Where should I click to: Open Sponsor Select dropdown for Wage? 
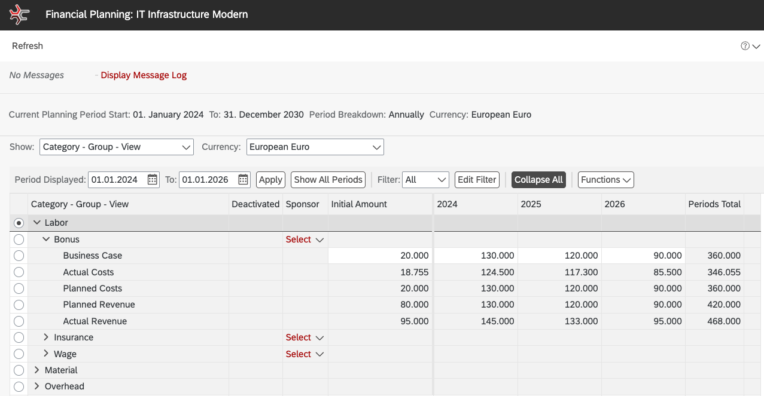click(305, 354)
